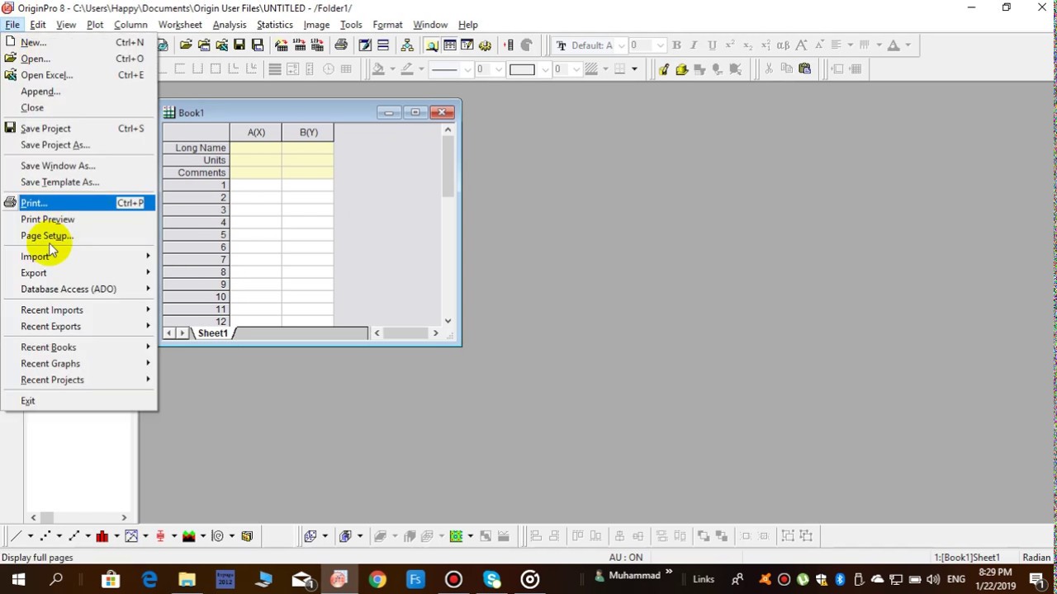The height and width of the screenshot is (594, 1057).
Task: Choose Page Setup... in File menu
Action: point(78,236)
